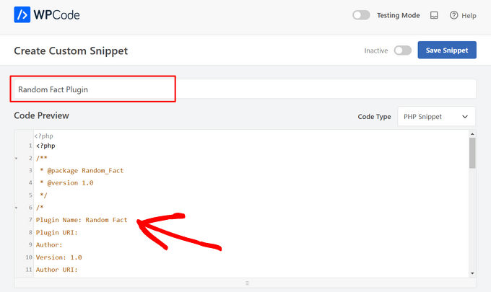Image resolution: width=491 pixels, height=292 pixels.
Task: Click the Save Snippet button
Action: click(447, 50)
